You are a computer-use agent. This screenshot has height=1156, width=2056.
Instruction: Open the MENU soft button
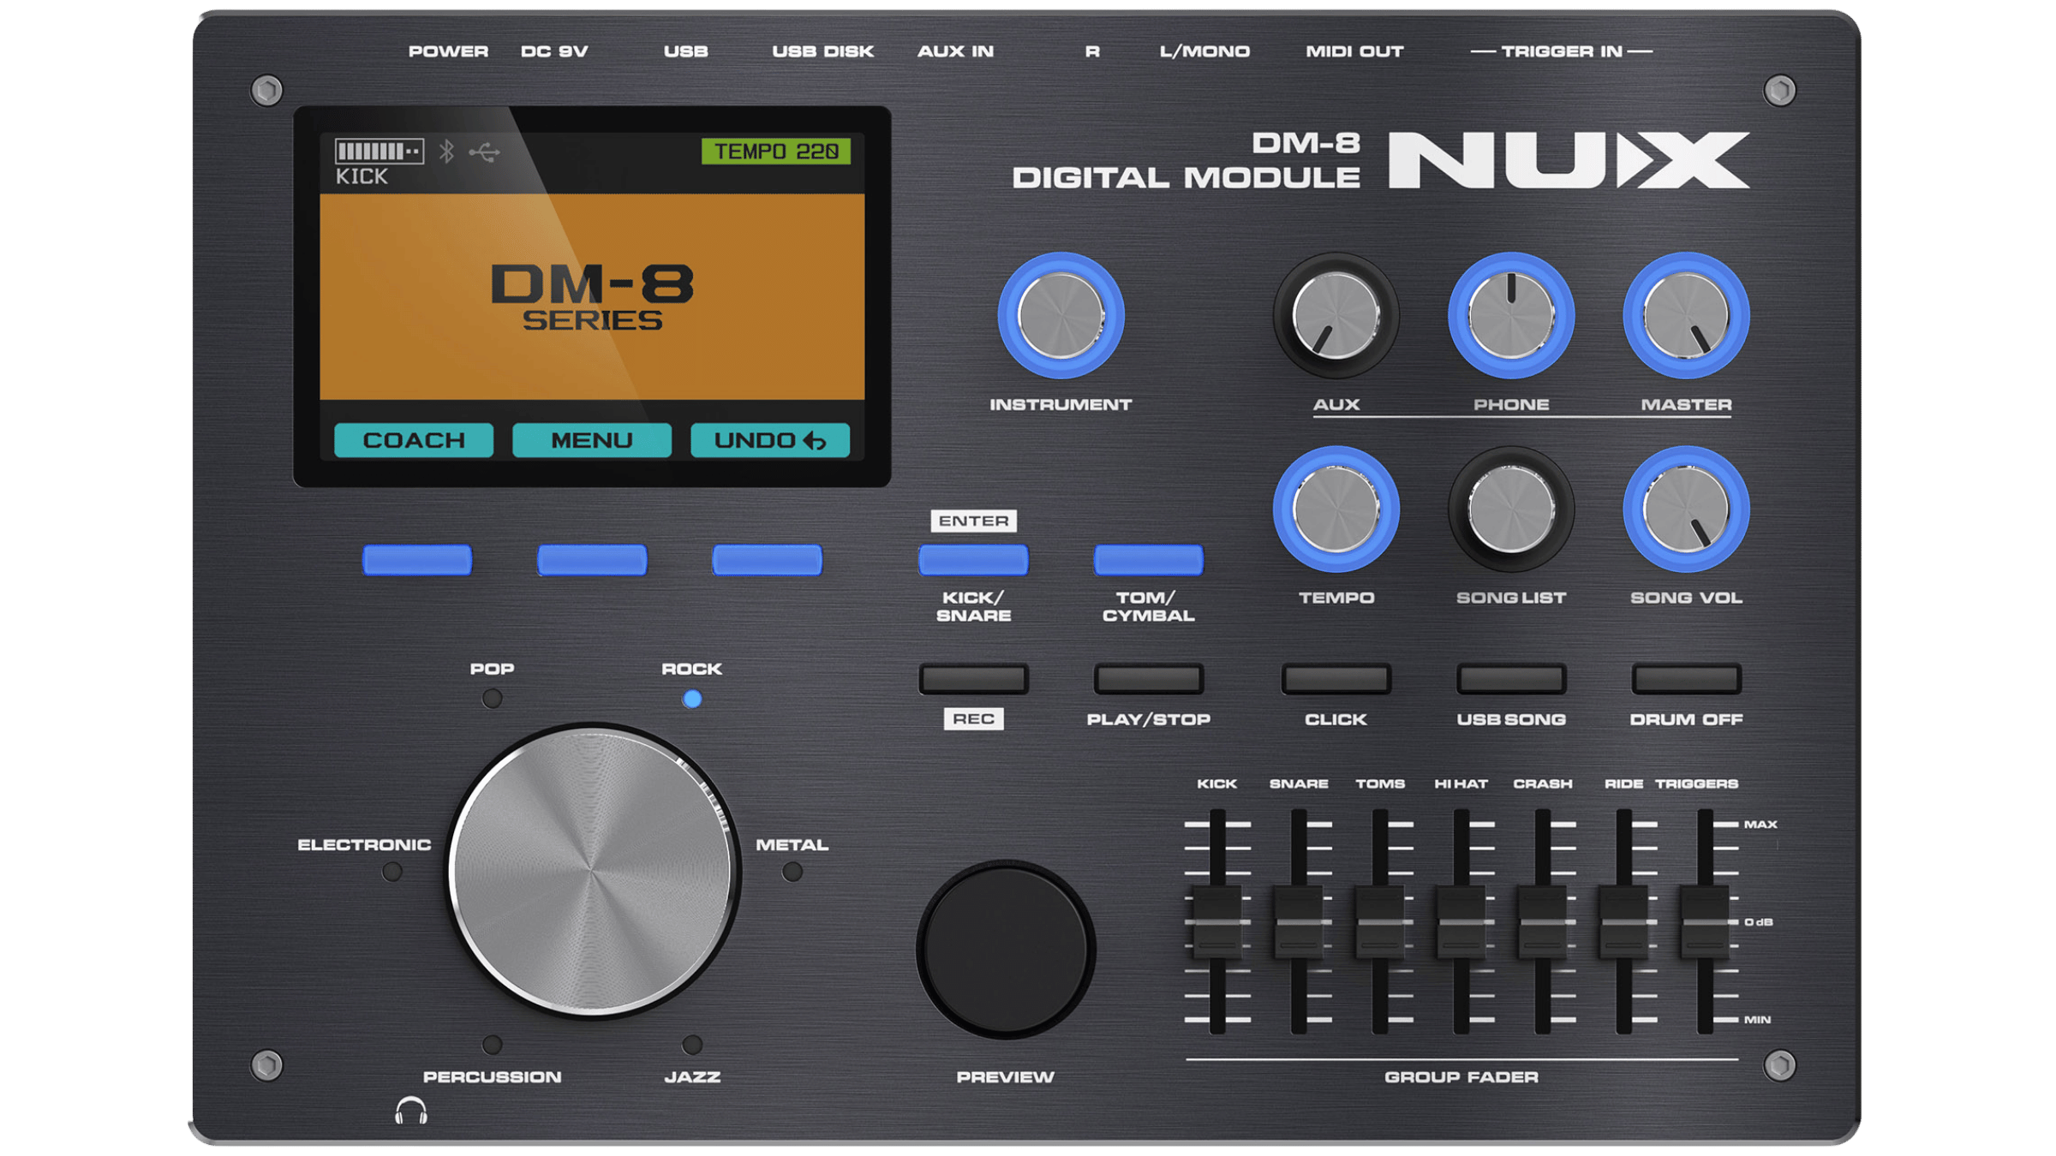tap(593, 441)
